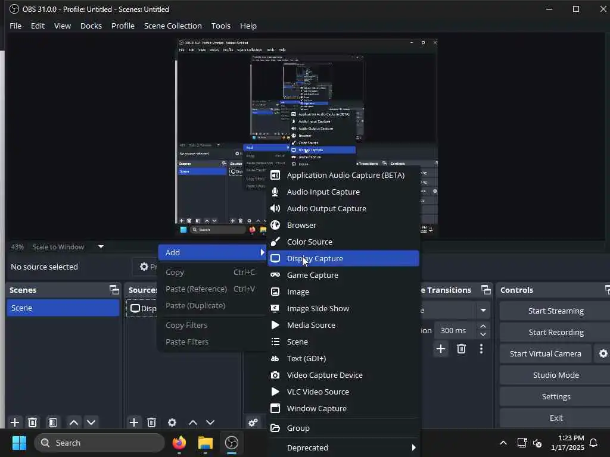Open File Explorer from the taskbar
Screen dimensions: 610x457
pos(205,443)
